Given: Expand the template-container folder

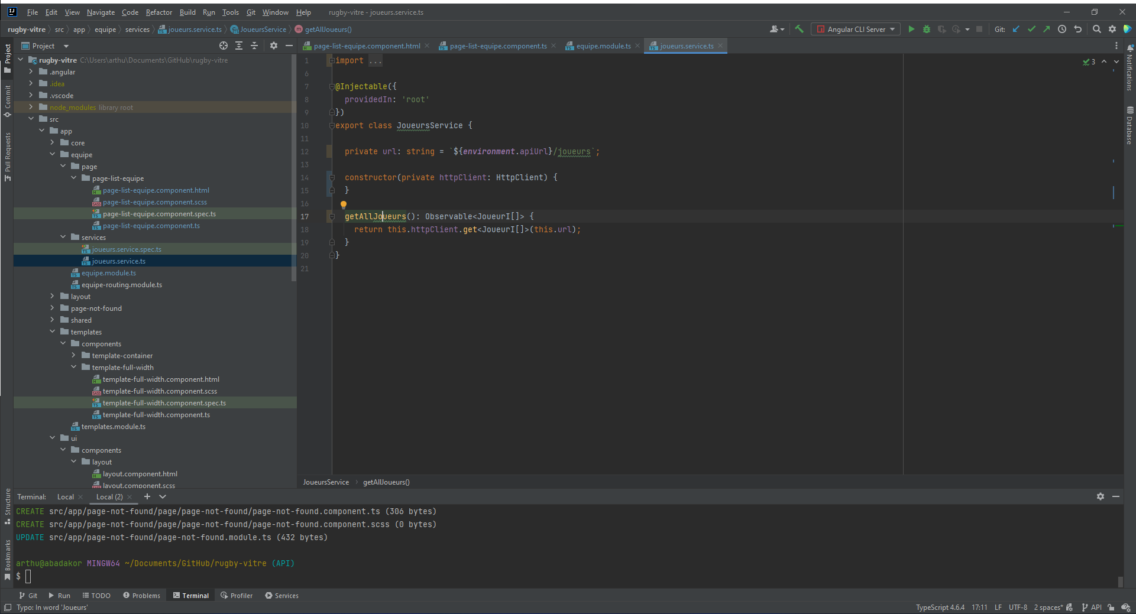Looking at the screenshot, I should click(x=73, y=355).
